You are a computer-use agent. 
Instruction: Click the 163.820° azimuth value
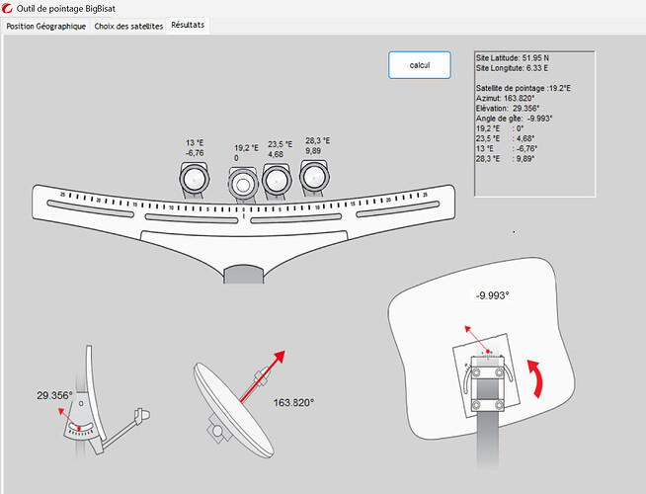(x=293, y=402)
